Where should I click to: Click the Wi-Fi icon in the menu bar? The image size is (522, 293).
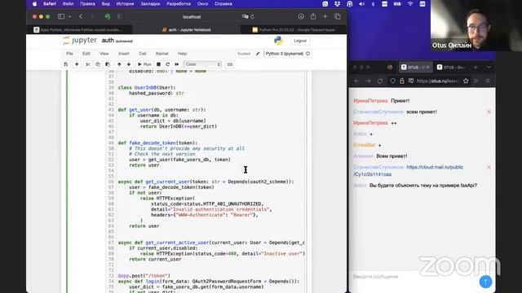[x=410, y=3]
